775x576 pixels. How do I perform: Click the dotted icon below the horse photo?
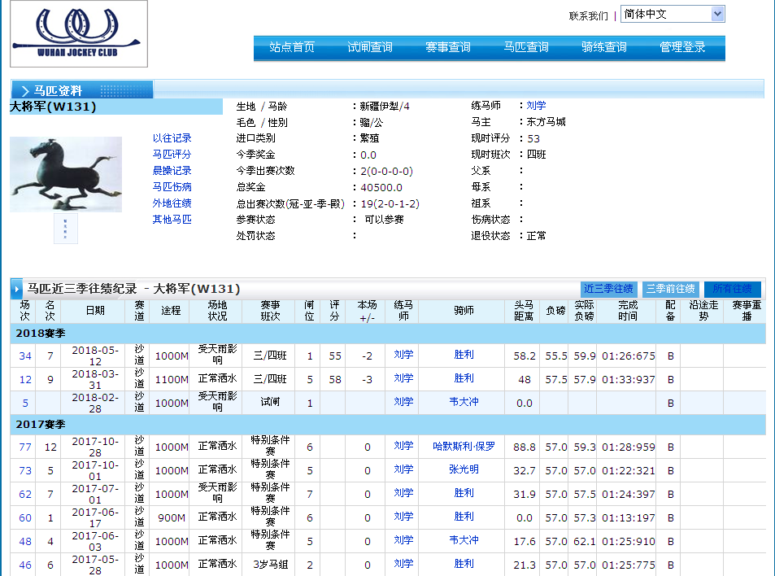coord(66,228)
